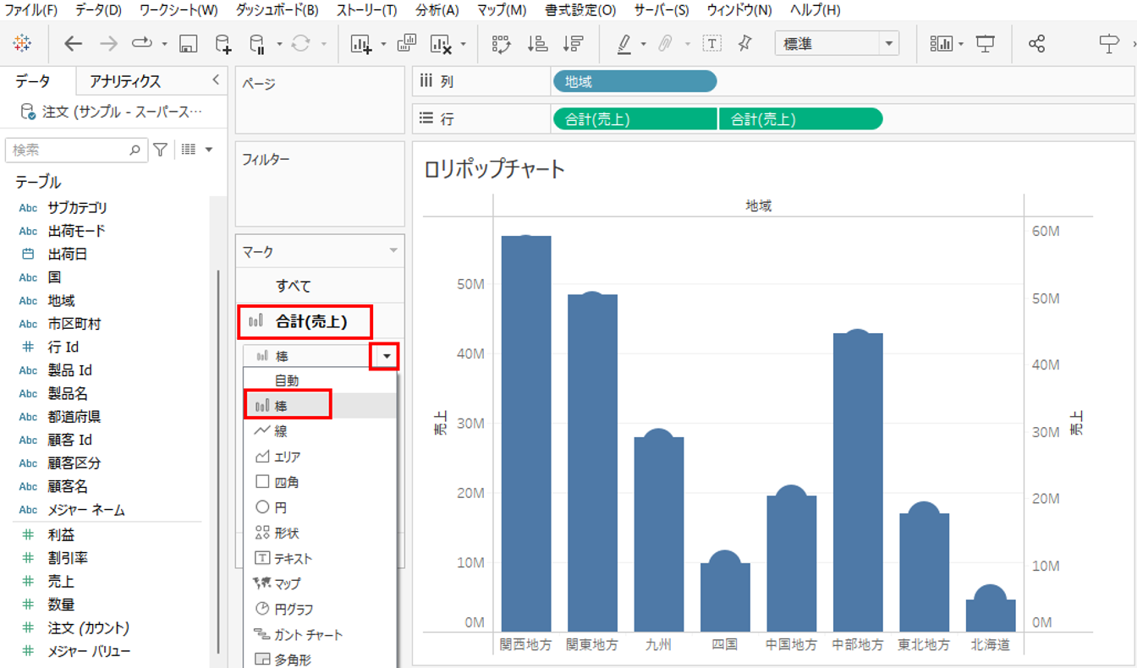This screenshot has height=668, width=1137.
Task: Swap rows and columns icon
Action: click(x=502, y=44)
